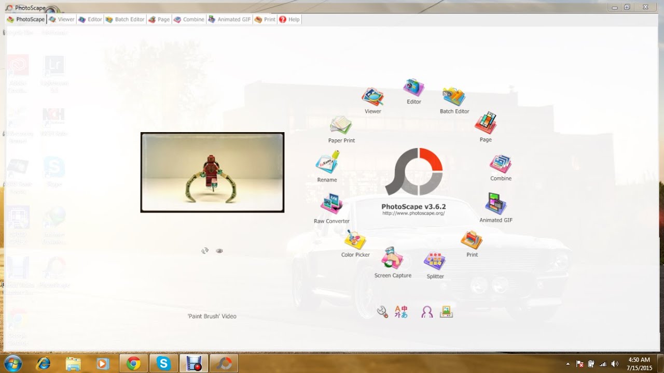Launch the Editor icon in the circle
The image size is (664, 373).
point(414,88)
